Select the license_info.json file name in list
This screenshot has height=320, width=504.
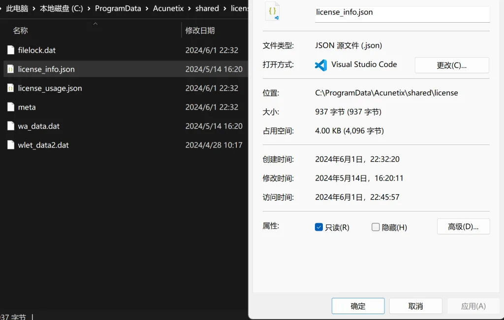[x=46, y=69]
